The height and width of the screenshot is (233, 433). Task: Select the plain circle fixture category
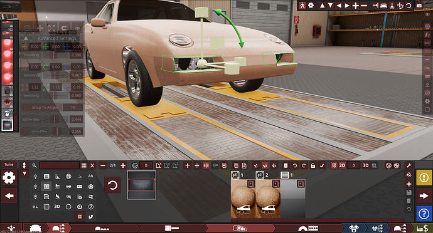click(68, 207)
